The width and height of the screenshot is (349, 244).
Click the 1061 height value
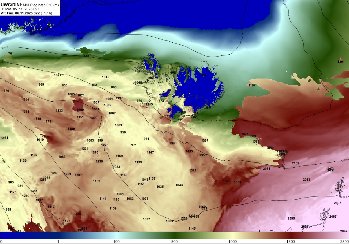pos(120,194)
